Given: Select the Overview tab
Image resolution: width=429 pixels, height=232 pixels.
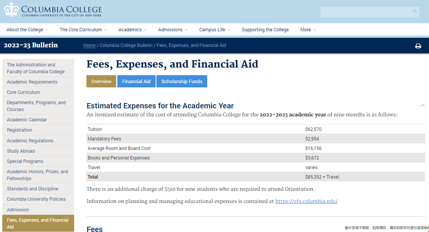Looking at the screenshot, I should coord(101,81).
